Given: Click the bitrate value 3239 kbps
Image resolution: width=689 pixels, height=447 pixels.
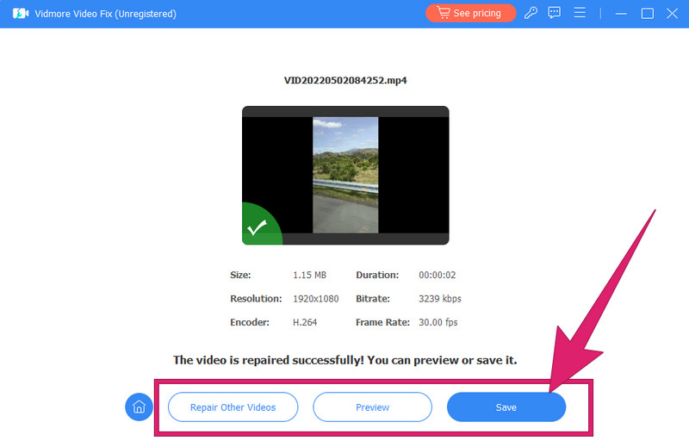Looking at the screenshot, I should [440, 299].
